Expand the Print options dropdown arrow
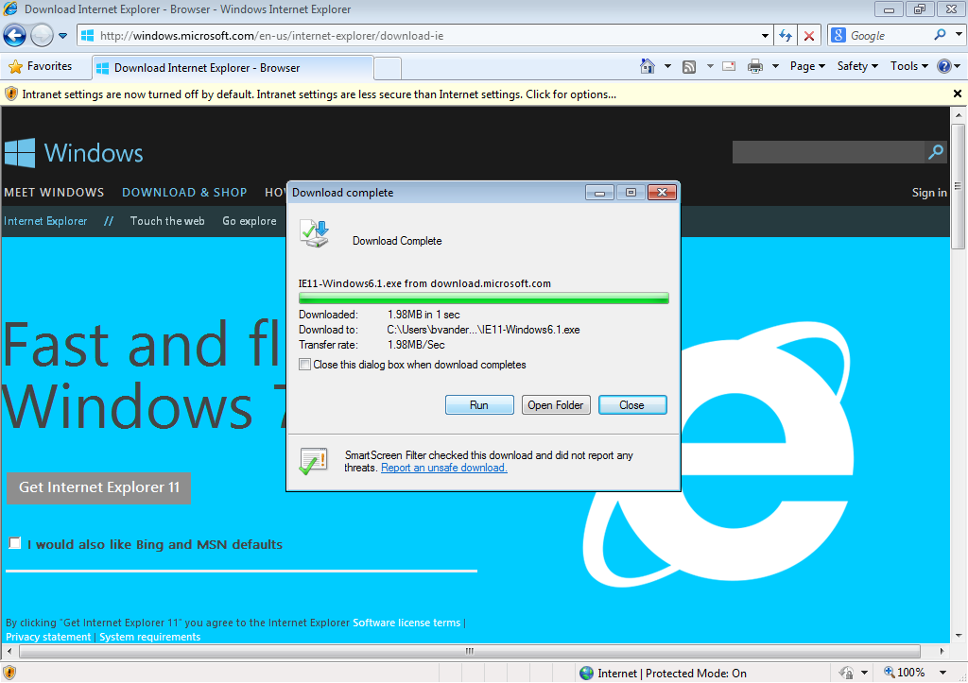The width and height of the screenshot is (968, 683). (775, 67)
